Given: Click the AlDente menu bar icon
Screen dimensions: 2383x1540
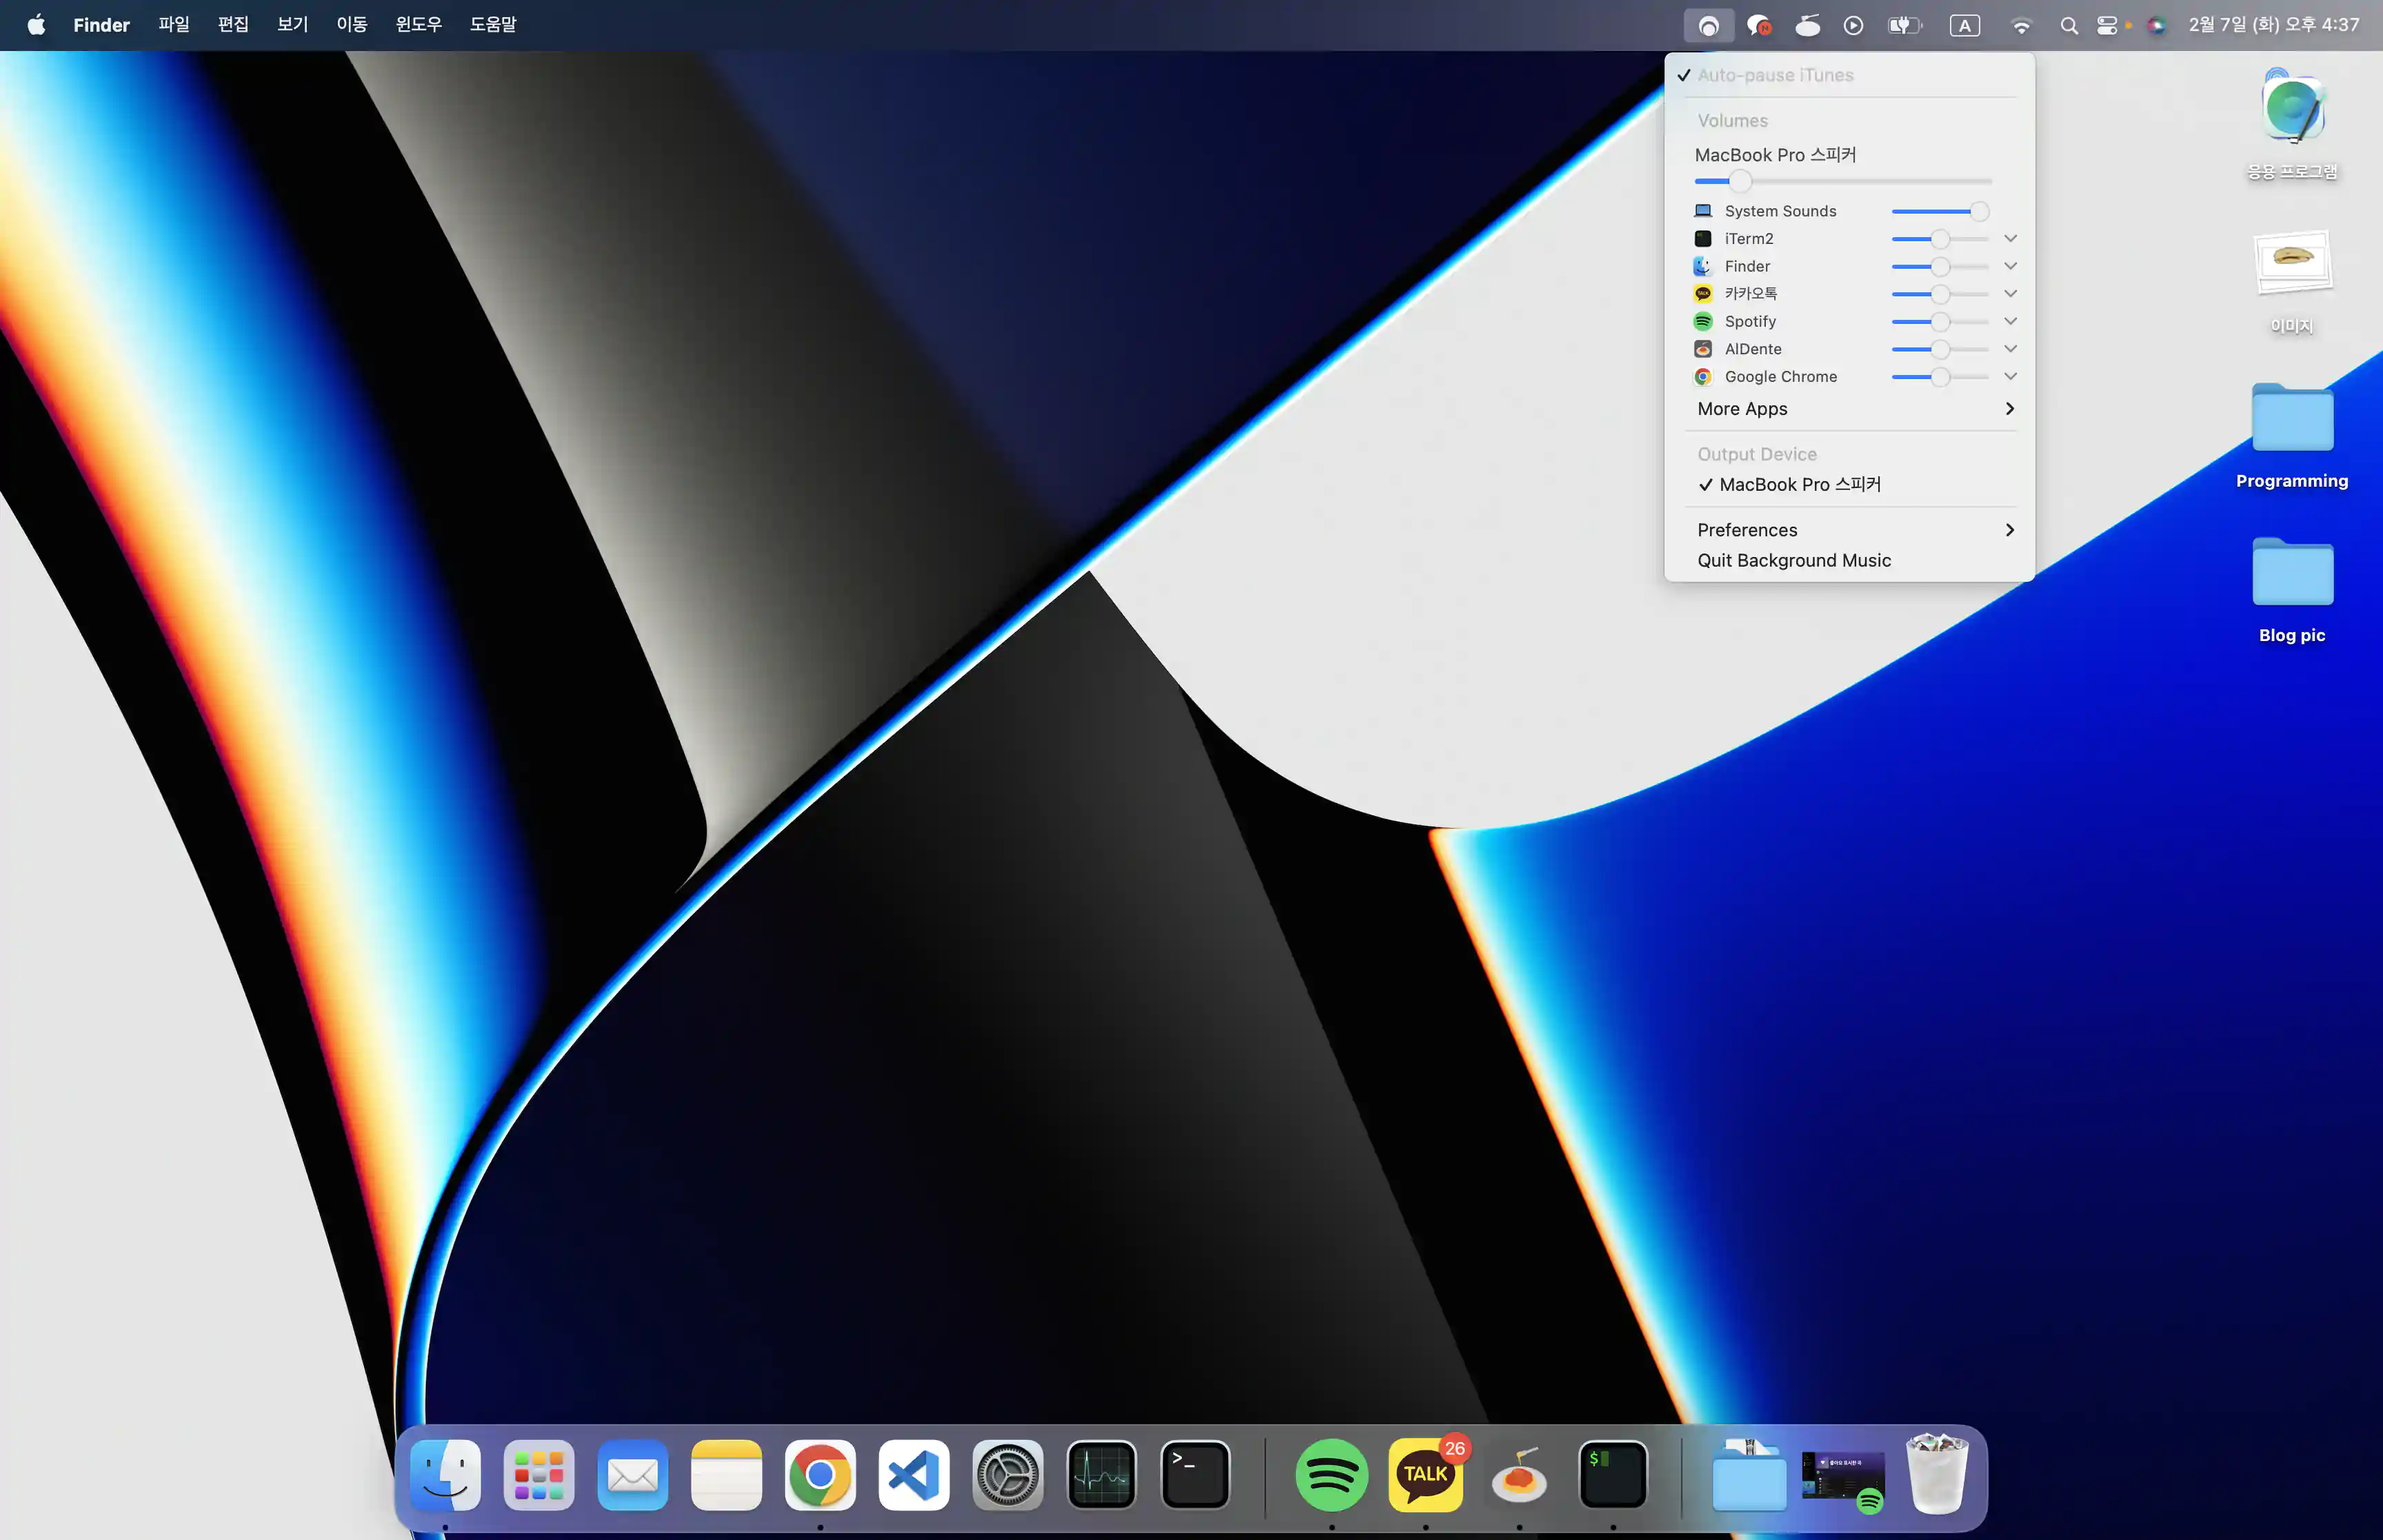Looking at the screenshot, I should tap(1807, 25).
